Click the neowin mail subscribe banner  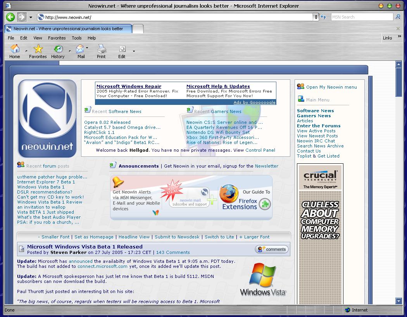[190, 197]
